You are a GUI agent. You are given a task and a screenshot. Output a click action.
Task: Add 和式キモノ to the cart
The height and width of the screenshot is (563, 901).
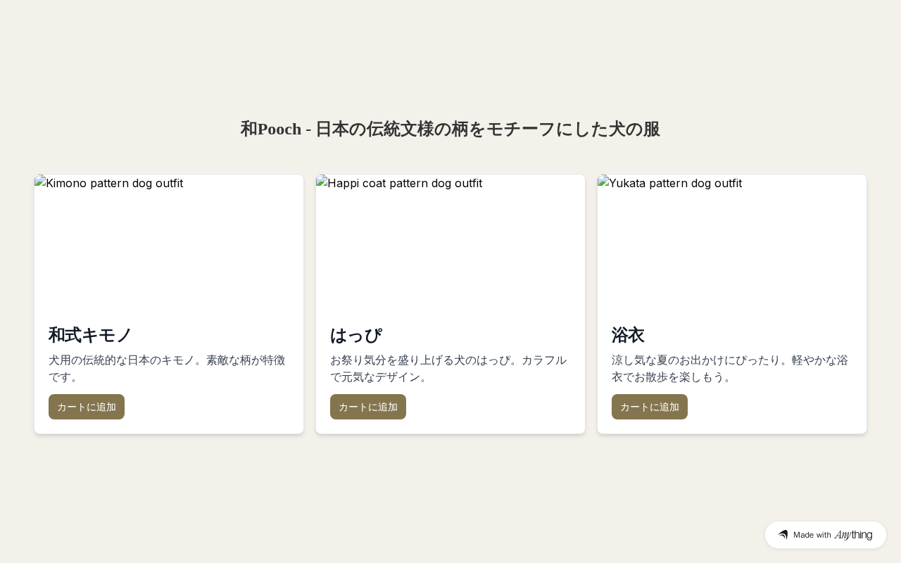87,407
